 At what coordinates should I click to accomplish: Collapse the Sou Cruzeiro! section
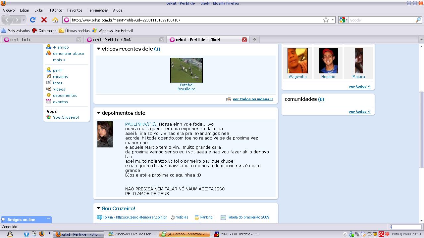click(98, 208)
